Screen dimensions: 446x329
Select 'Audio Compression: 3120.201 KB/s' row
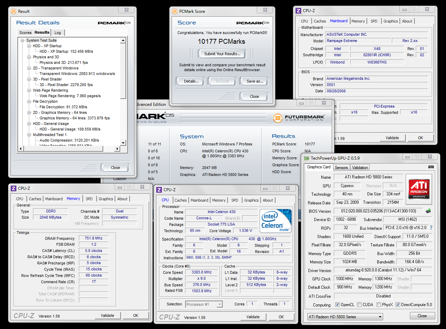(x=69, y=140)
